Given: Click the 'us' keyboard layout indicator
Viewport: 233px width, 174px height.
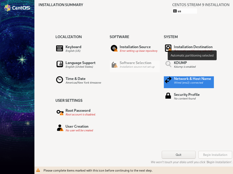Looking at the screenshot, I should 184,11.
